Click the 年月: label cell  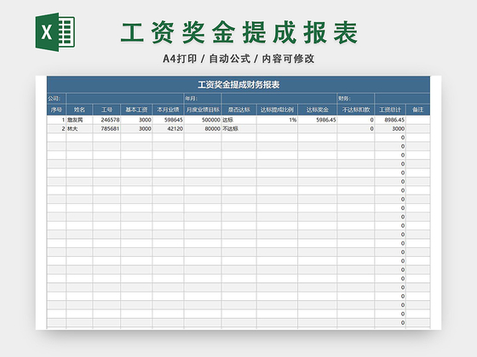click(x=203, y=99)
